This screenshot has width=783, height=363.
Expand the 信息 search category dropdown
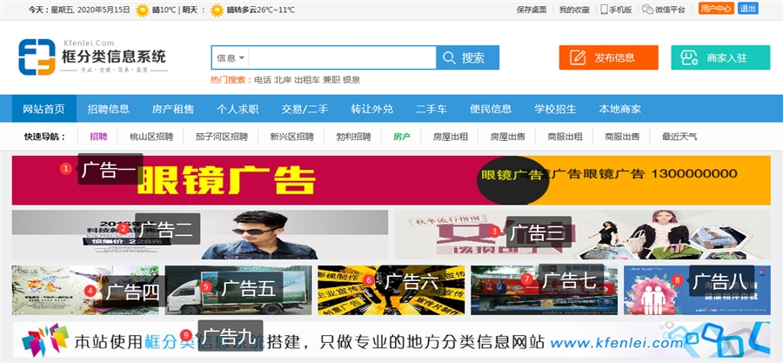(231, 58)
